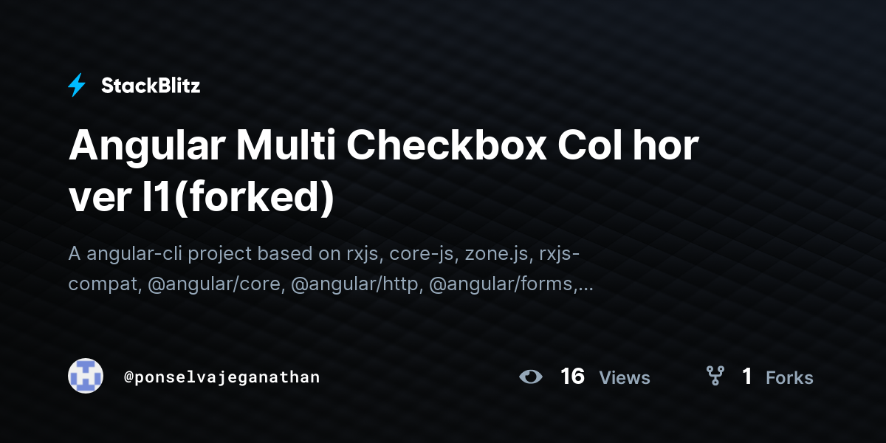Open the ponselvajeganathan user avatar
The height and width of the screenshot is (443, 886).
[x=86, y=377]
